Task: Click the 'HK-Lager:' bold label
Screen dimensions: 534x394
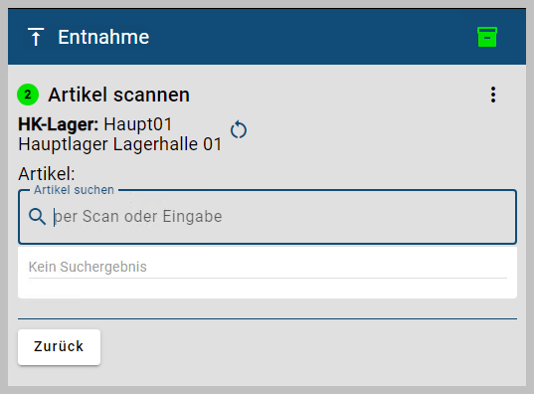Action: (59, 124)
